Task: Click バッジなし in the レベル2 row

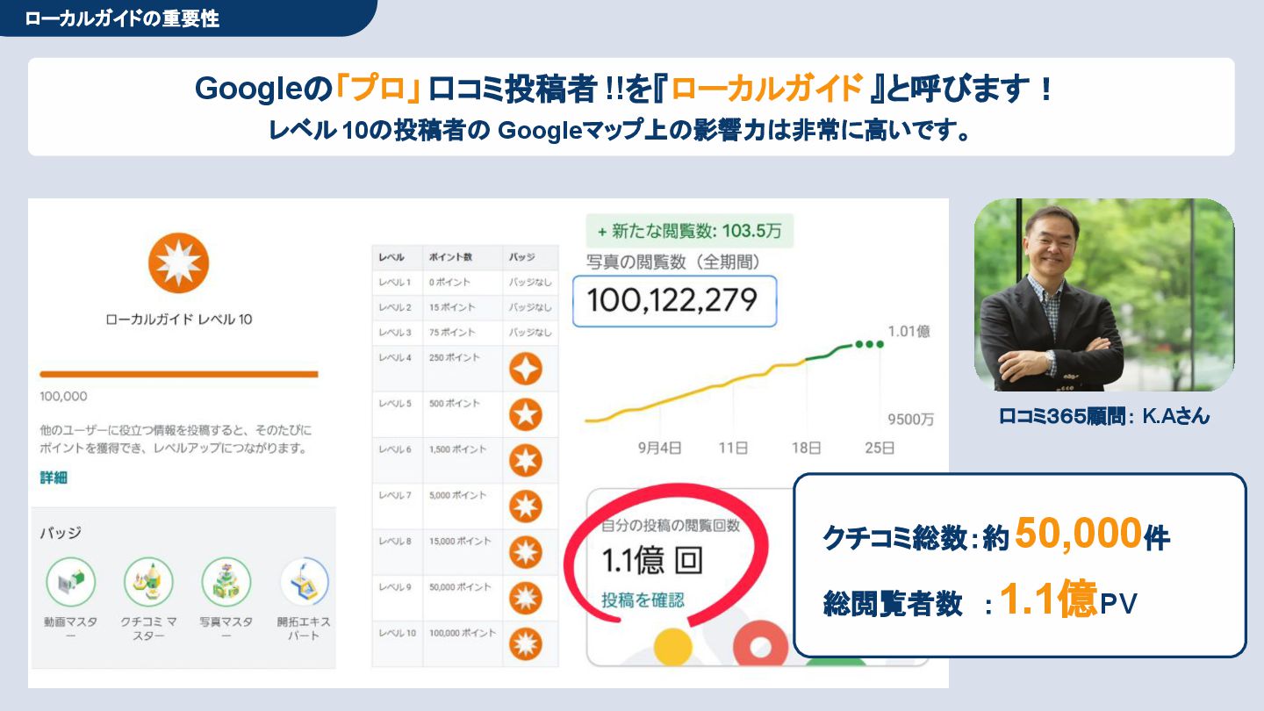Action: pyautogui.click(x=531, y=307)
